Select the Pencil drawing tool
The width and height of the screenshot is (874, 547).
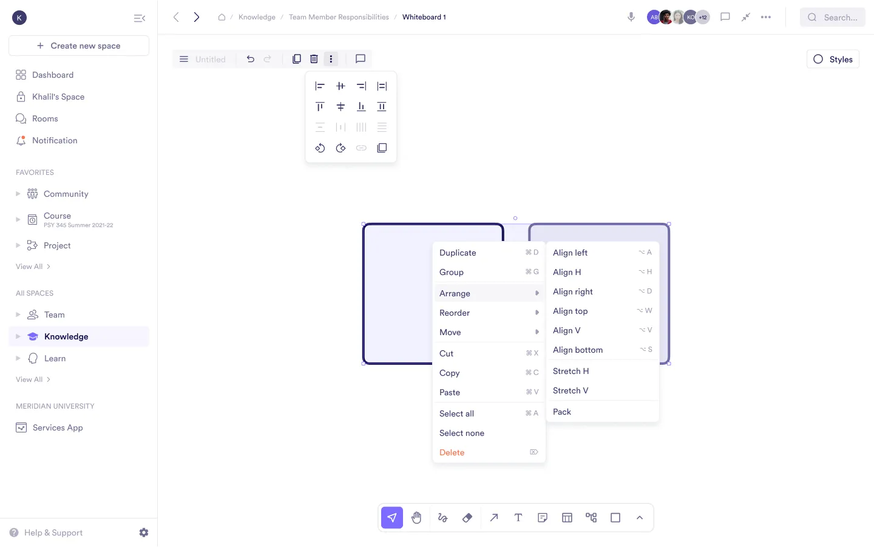point(442,517)
